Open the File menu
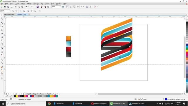Image resolution: width=188 pixels, height=106 pixels. pos(2,4)
